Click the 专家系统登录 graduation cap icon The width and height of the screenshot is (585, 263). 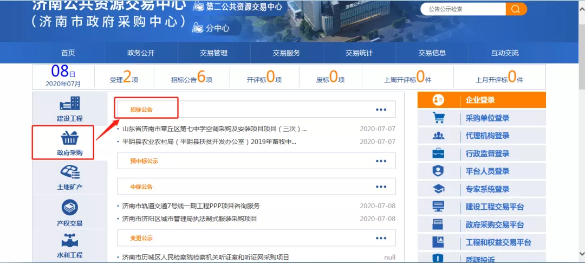438,189
